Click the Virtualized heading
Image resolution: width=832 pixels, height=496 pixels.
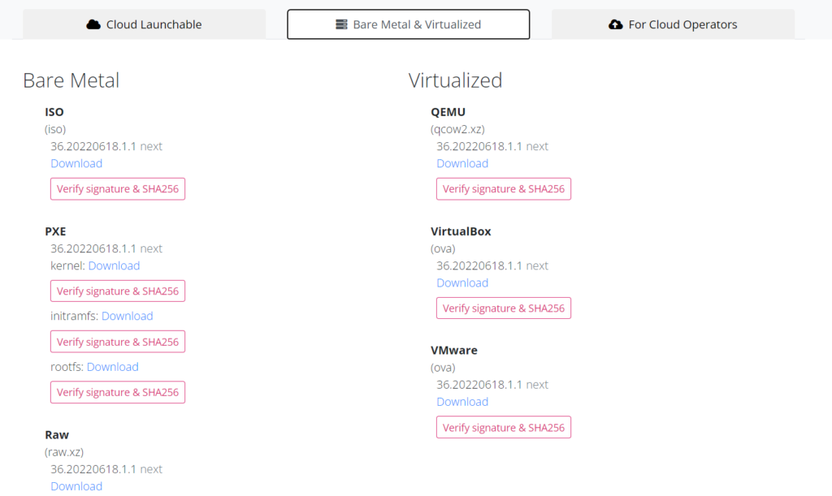pos(455,80)
